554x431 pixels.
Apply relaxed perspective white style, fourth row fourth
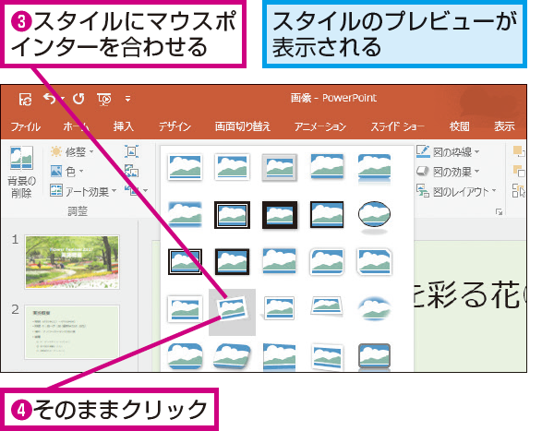327,306
